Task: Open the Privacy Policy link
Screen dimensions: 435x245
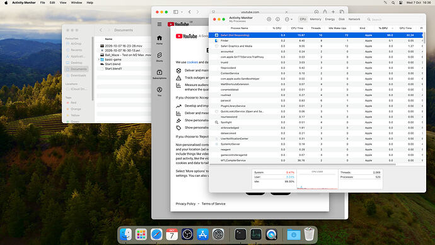Action: (x=185, y=204)
